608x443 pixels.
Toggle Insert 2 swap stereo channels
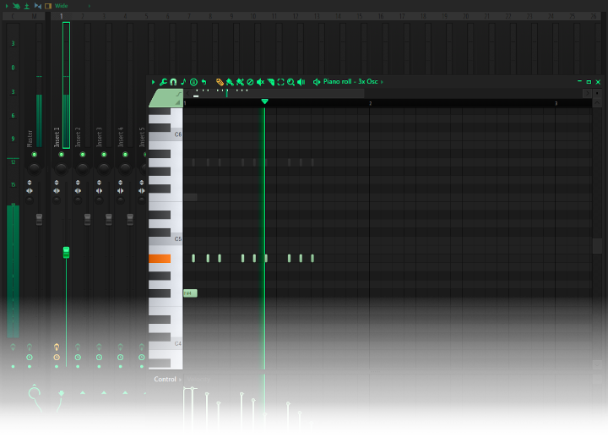coord(78,190)
